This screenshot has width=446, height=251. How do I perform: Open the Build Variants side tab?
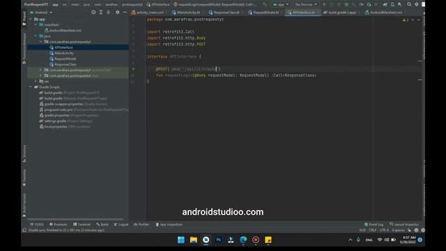click(x=24, y=205)
